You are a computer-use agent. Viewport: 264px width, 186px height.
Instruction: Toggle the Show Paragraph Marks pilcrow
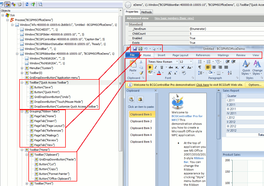(200, 67)
